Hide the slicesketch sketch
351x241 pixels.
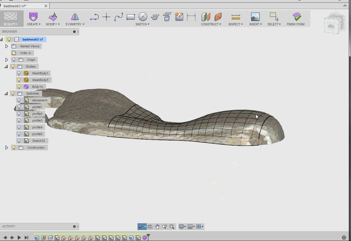click(x=19, y=100)
